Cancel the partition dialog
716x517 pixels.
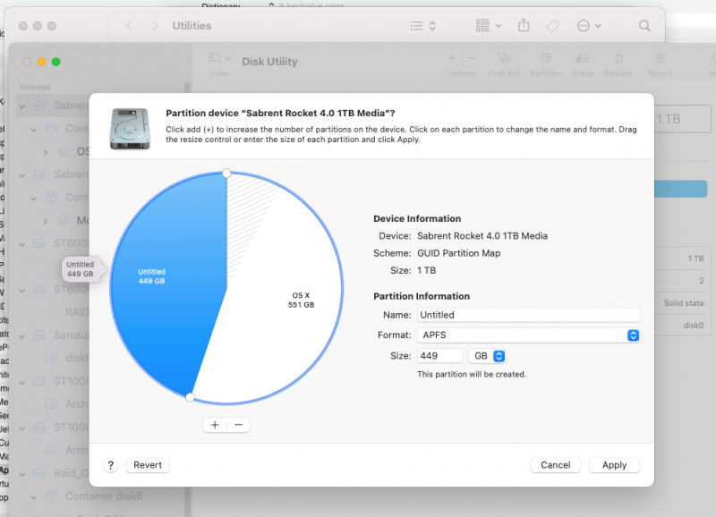coord(555,465)
